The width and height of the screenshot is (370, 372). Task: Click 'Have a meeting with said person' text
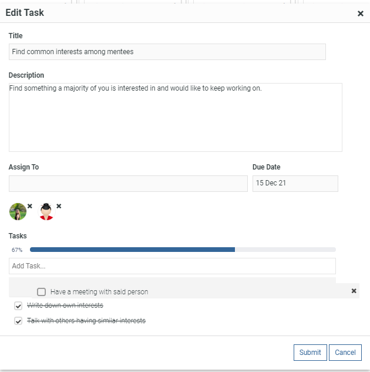(x=99, y=292)
